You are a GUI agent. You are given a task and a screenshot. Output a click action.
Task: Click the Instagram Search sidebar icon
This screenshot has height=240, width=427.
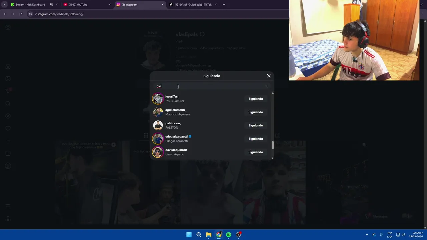(x=8, y=104)
